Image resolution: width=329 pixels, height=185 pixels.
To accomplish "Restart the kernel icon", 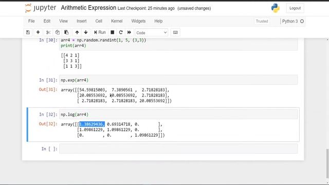I will [121, 32].
